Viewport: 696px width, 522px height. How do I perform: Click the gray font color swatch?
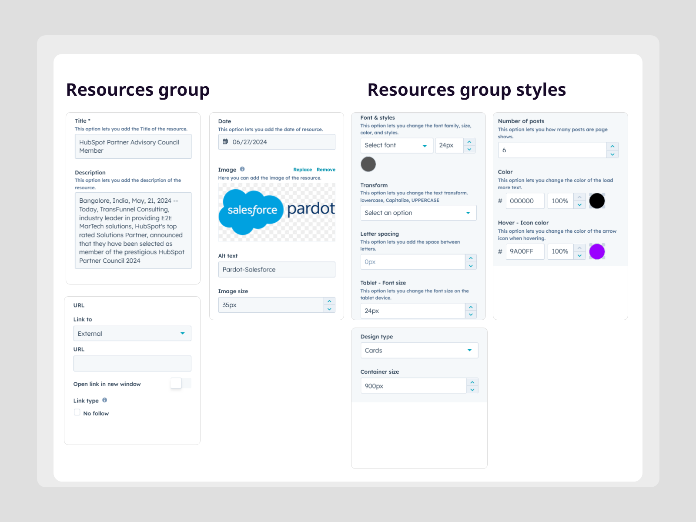click(368, 164)
